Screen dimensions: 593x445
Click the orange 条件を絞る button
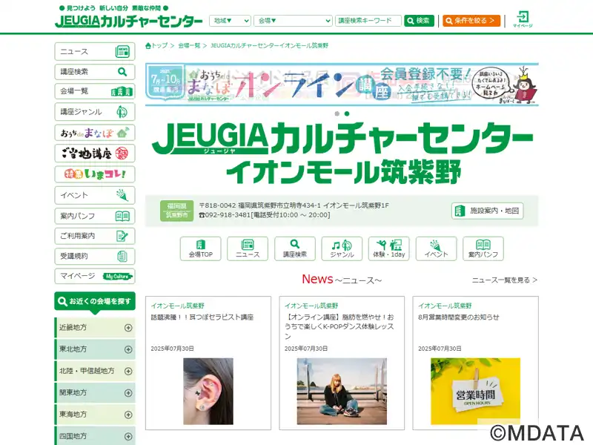click(471, 21)
